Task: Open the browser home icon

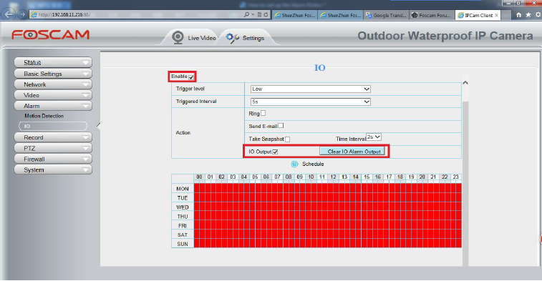Action: (518, 15)
